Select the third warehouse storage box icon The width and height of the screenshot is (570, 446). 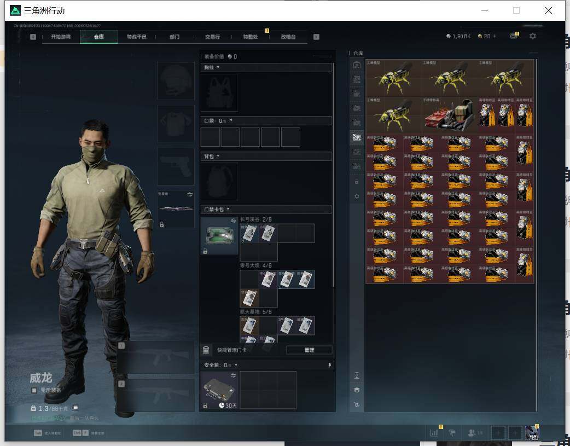click(357, 94)
